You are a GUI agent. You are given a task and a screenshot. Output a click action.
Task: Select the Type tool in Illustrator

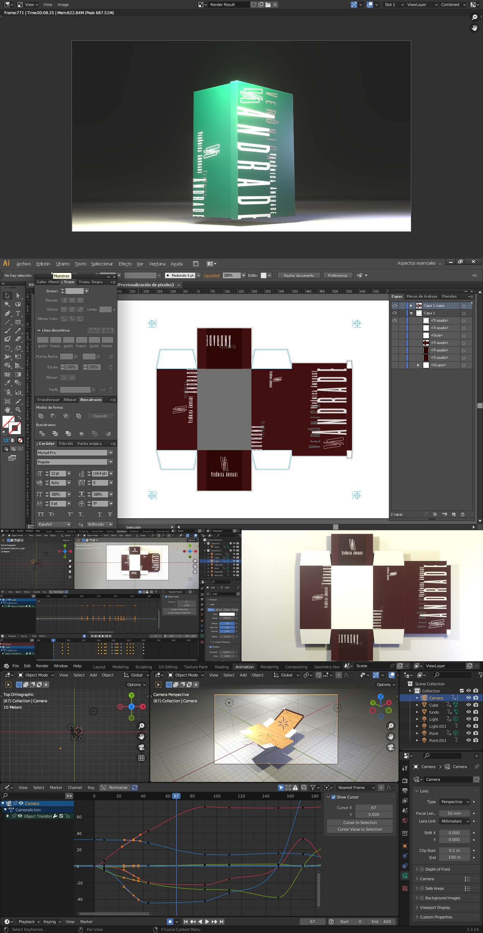click(x=18, y=313)
